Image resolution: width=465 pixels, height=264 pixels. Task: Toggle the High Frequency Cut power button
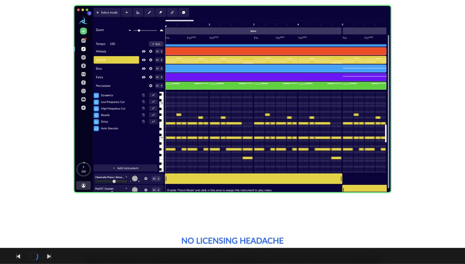[96, 109]
